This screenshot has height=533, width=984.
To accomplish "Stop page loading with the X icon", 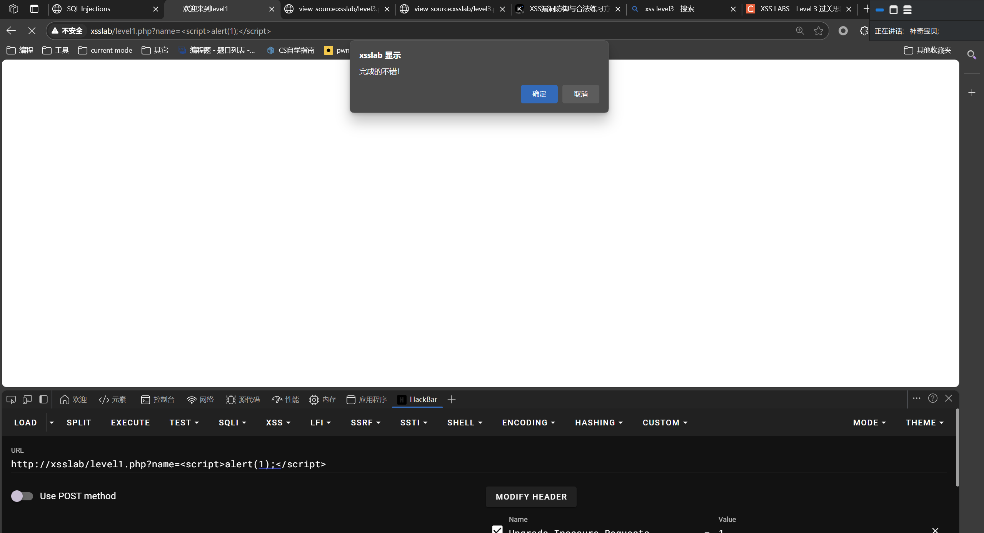I will coord(32,31).
